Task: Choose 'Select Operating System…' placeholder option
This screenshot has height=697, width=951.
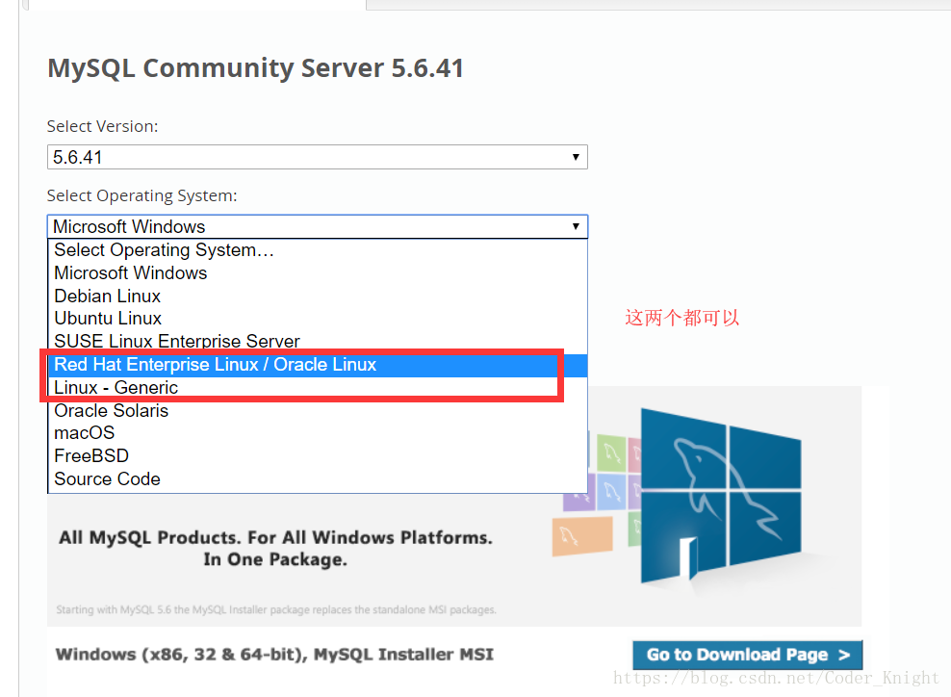Action: point(318,250)
